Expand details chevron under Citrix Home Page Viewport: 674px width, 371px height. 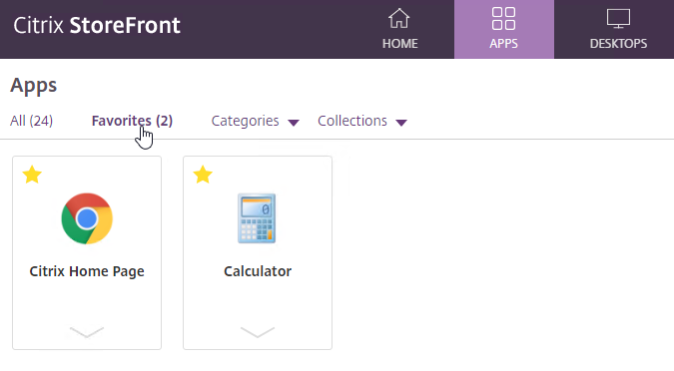(x=87, y=332)
